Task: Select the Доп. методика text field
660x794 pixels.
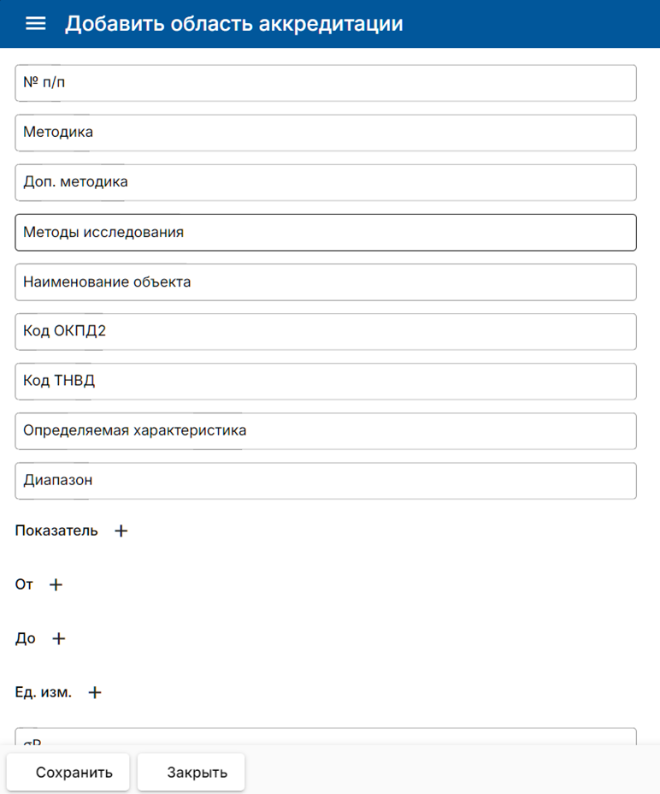Action: 325,182
